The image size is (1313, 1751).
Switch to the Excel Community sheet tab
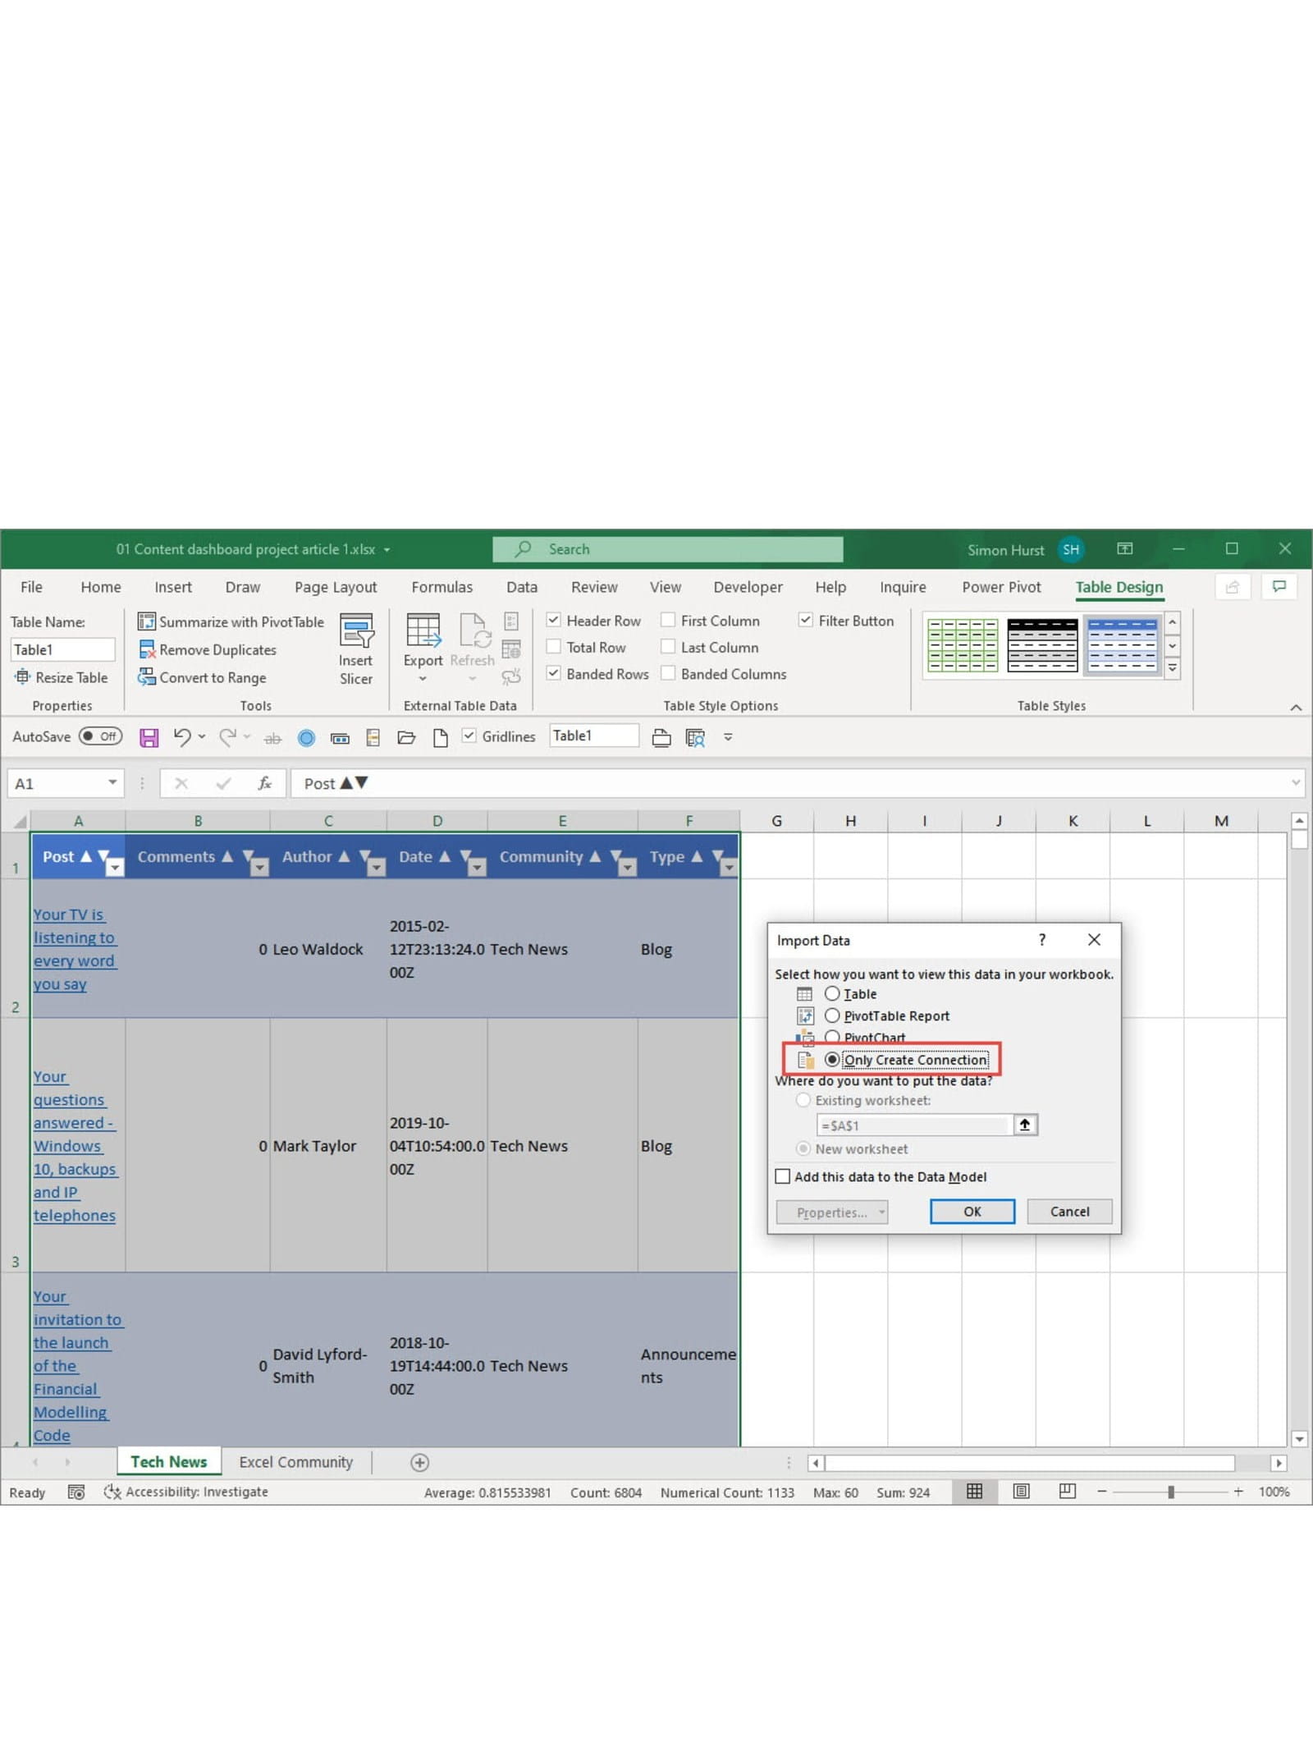(295, 1462)
